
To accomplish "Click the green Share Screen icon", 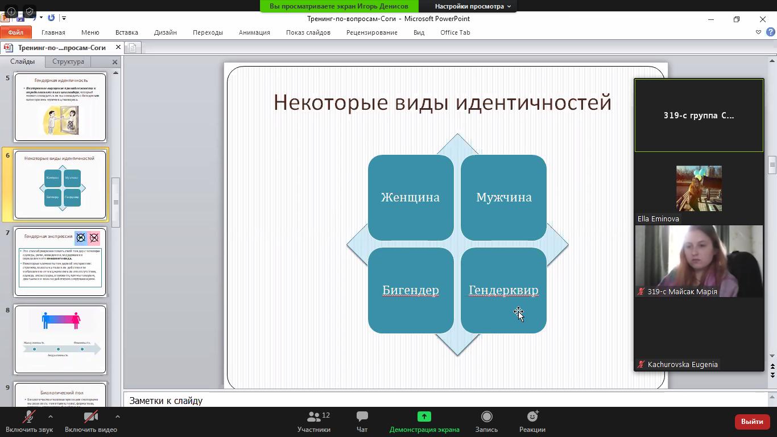I will (424, 417).
